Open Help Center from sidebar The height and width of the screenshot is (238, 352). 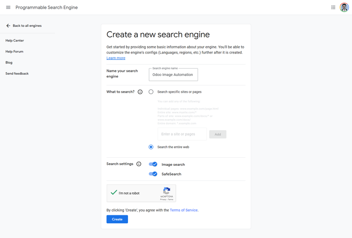pos(15,40)
